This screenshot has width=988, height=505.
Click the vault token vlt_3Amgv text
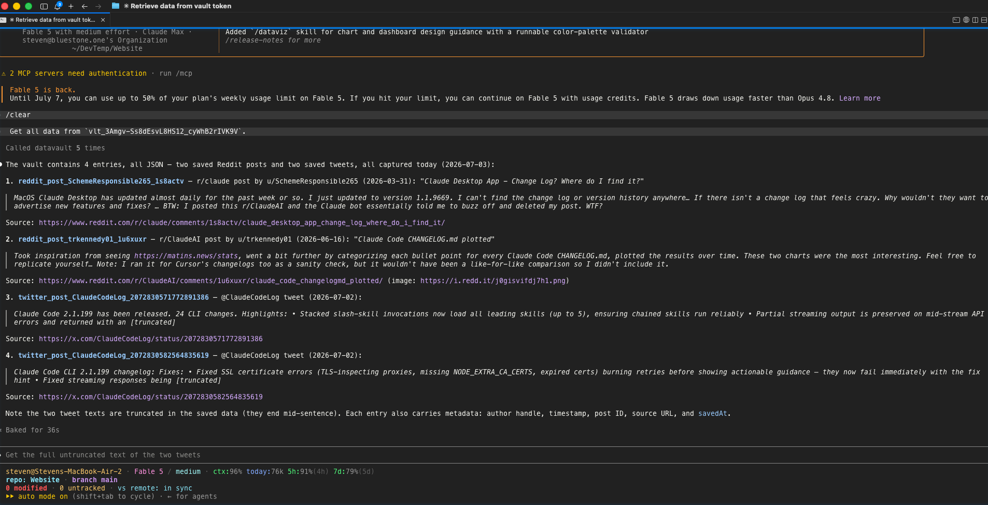pyautogui.click(x=163, y=131)
